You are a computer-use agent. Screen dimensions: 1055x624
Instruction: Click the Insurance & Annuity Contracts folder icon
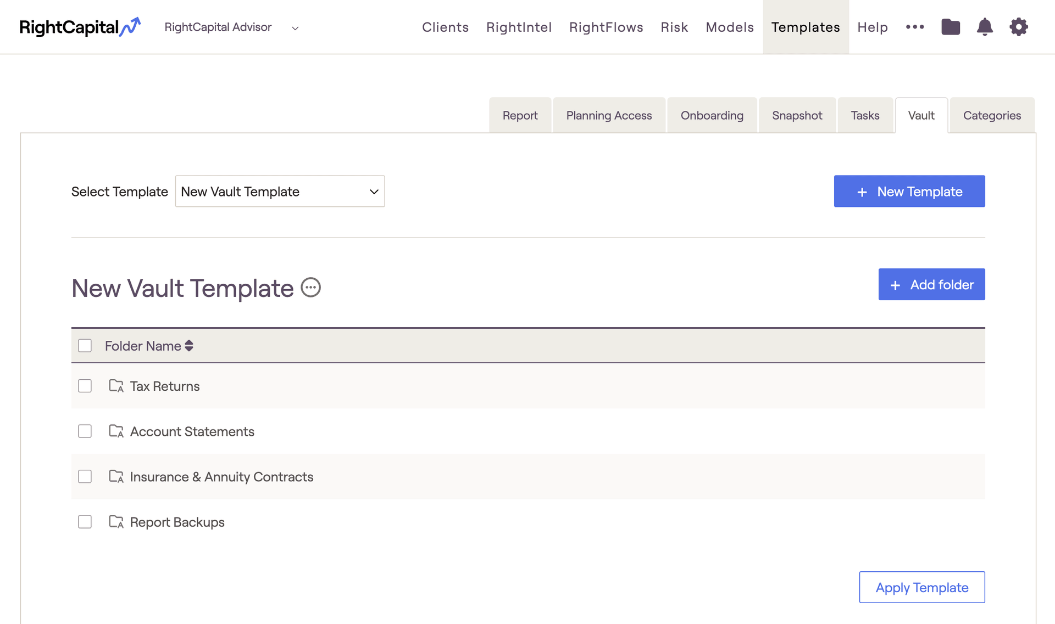116,476
